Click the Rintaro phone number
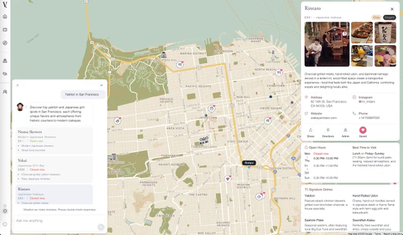403x235 pixels. click(369, 118)
